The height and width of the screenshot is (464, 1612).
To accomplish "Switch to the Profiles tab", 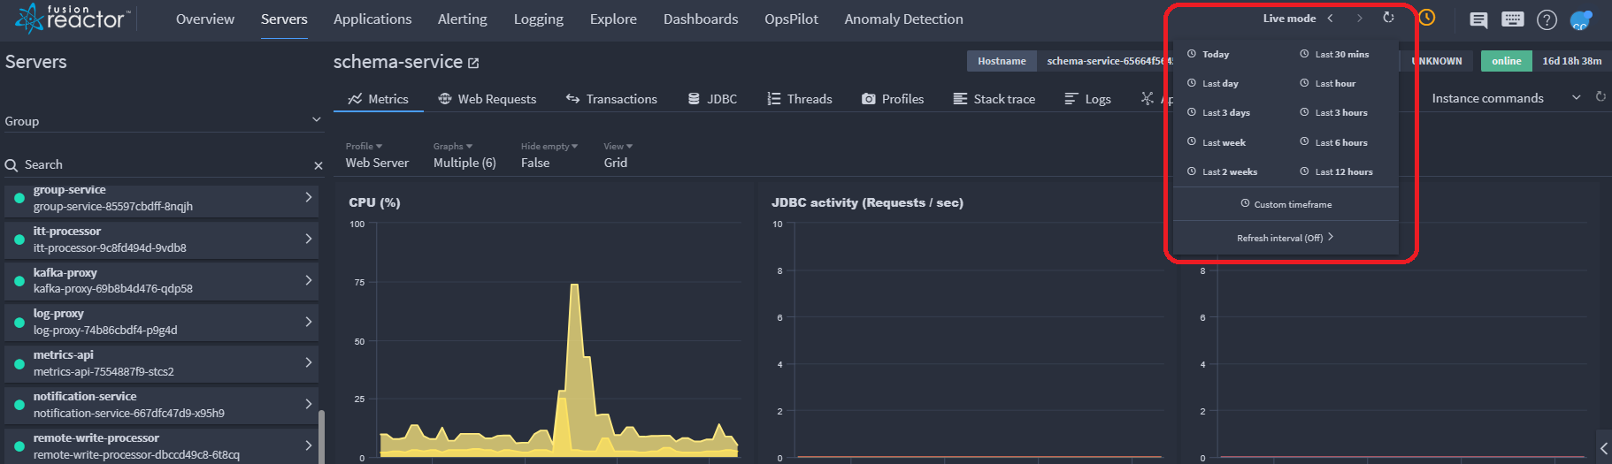I will (893, 99).
